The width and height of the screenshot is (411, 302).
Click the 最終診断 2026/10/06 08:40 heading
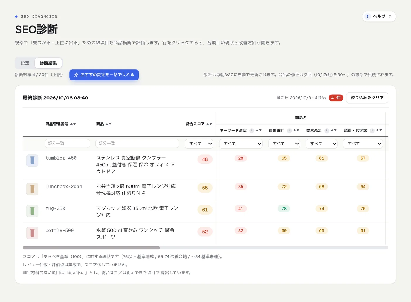tap(55, 98)
